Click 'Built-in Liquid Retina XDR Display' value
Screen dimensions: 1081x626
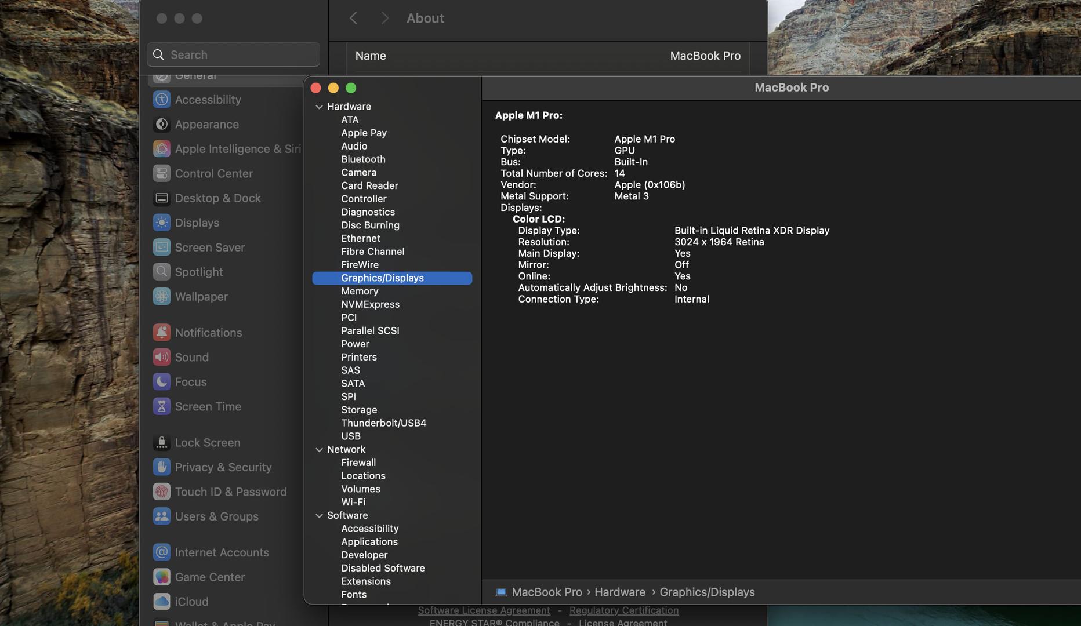pyautogui.click(x=752, y=231)
